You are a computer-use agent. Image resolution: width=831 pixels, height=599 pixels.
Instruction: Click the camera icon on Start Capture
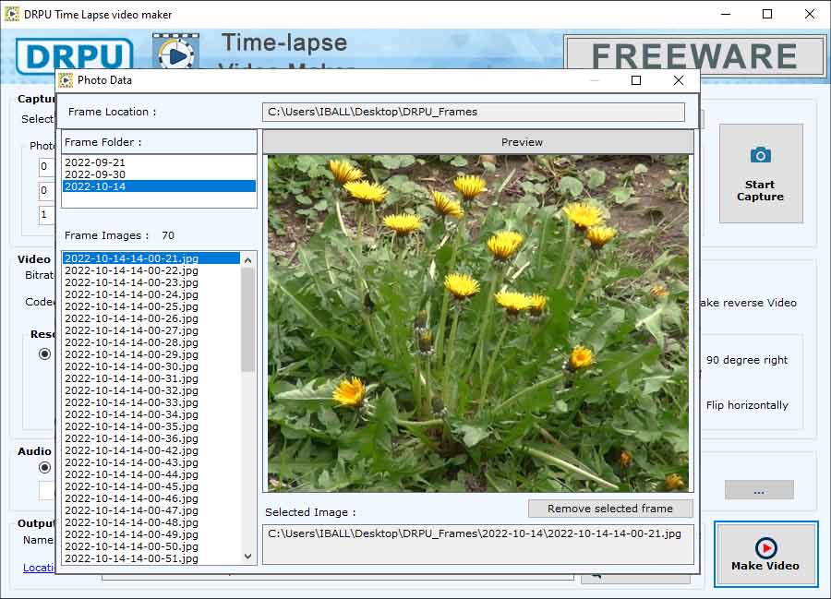tap(760, 155)
